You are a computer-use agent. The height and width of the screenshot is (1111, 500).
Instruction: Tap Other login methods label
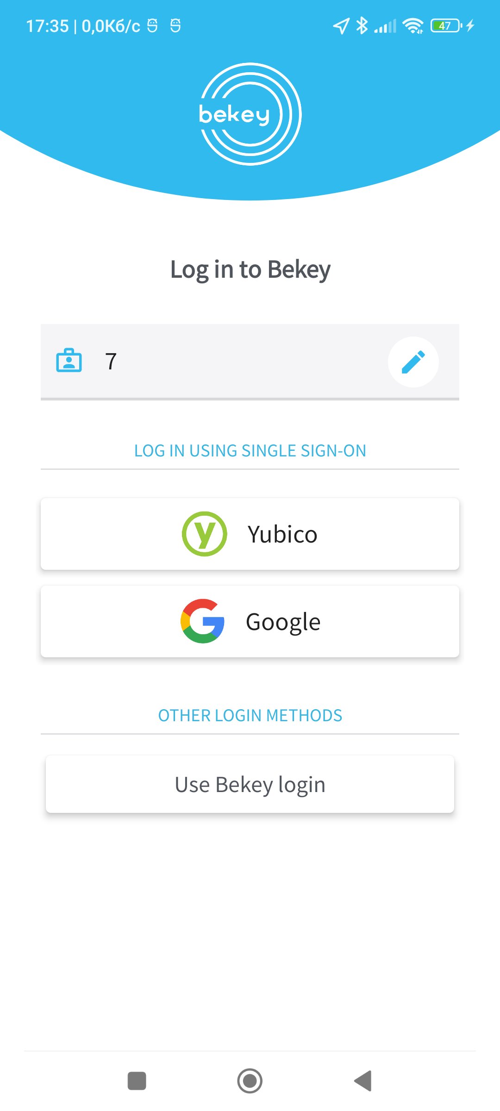tap(250, 715)
